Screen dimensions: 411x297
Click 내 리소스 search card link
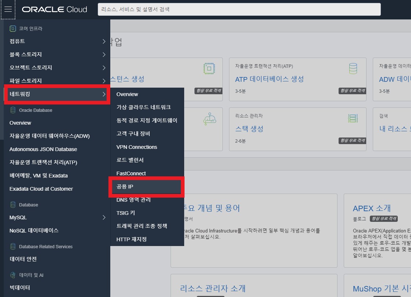395,129
